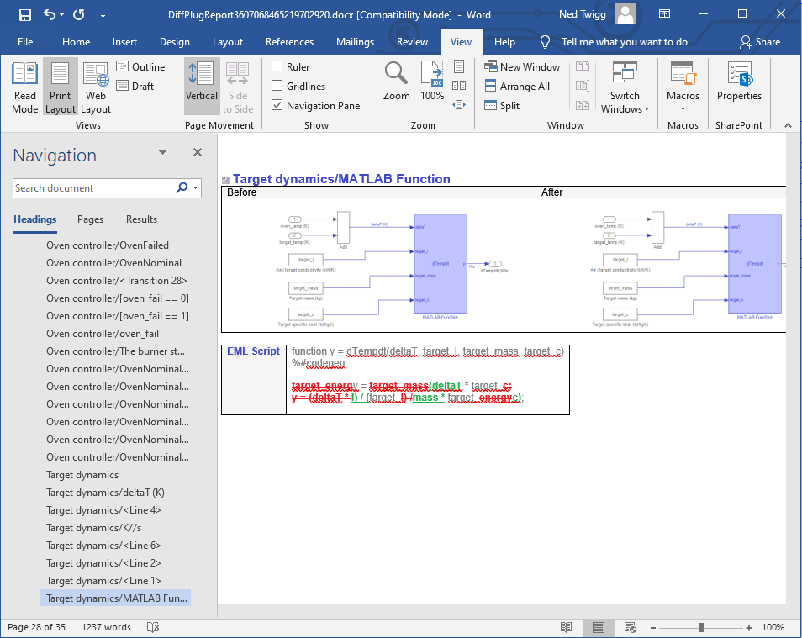Open the Zoom dialog magnifier
The height and width of the screenshot is (638, 802).
pyautogui.click(x=397, y=82)
